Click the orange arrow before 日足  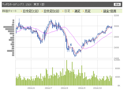coord(63,11)
